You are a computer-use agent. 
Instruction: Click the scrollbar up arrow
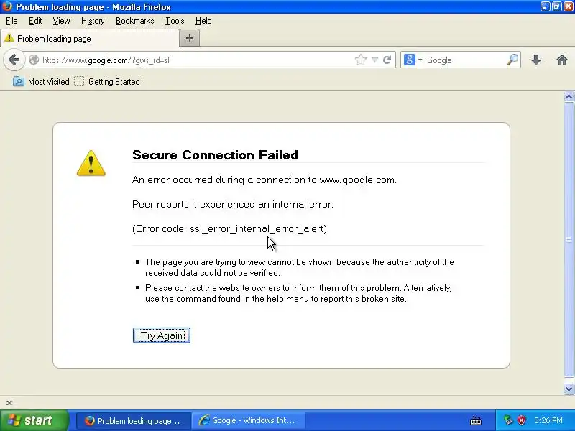pos(569,97)
